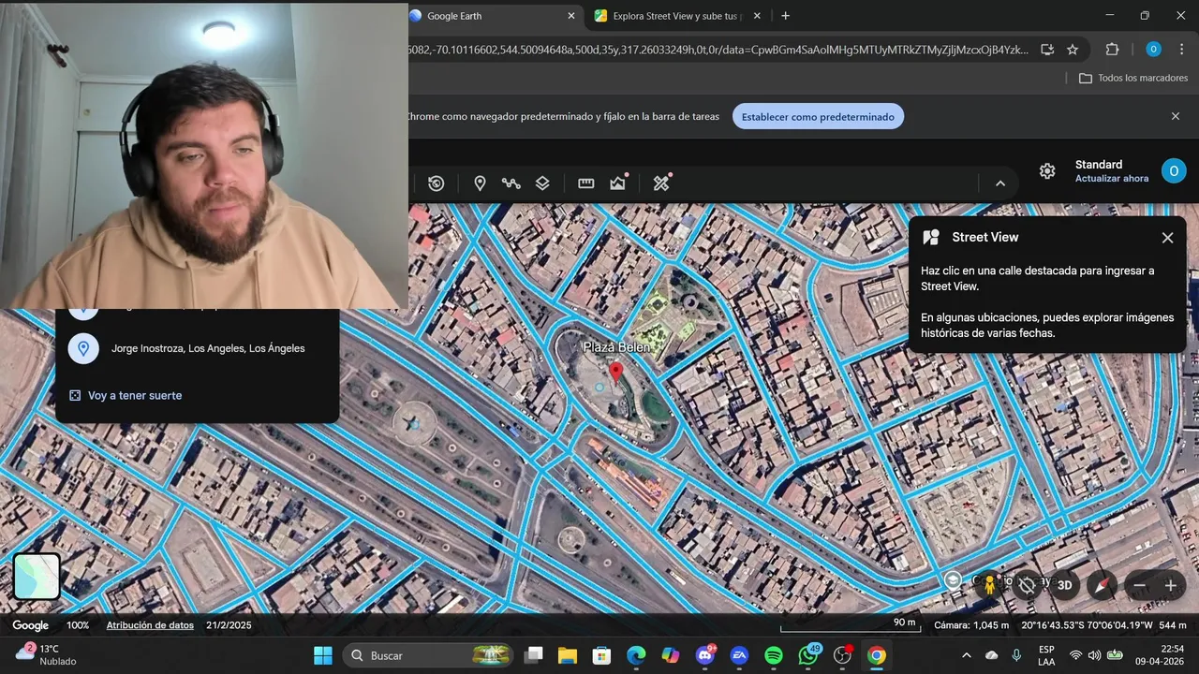
Task: Open File Explorer from taskbar
Action: (x=568, y=655)
